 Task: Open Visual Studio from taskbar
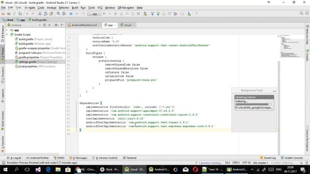tap(38, 170)
